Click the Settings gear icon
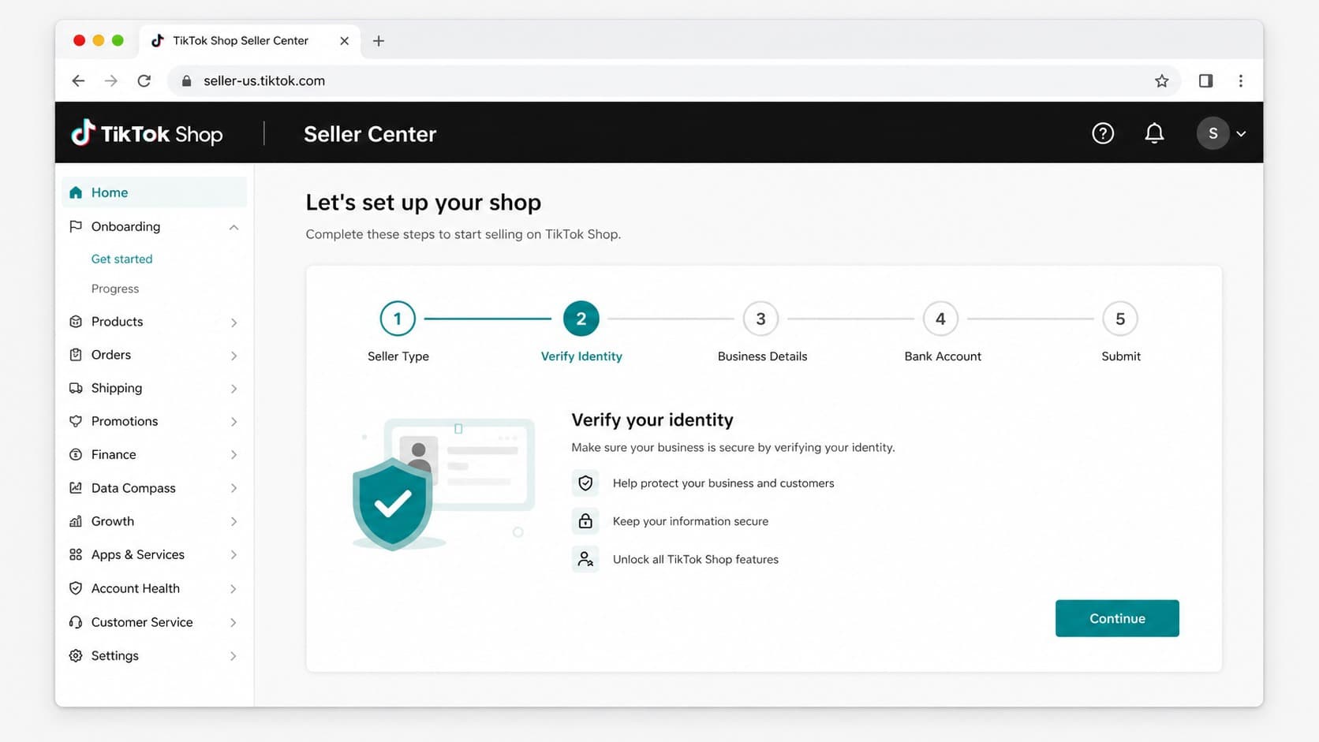This screenshot has height=742, width=1319. pos(76,655)
